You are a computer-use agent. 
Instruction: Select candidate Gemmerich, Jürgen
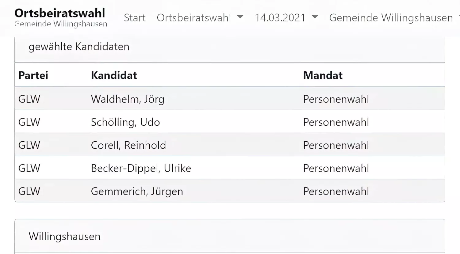pos(137,191)
